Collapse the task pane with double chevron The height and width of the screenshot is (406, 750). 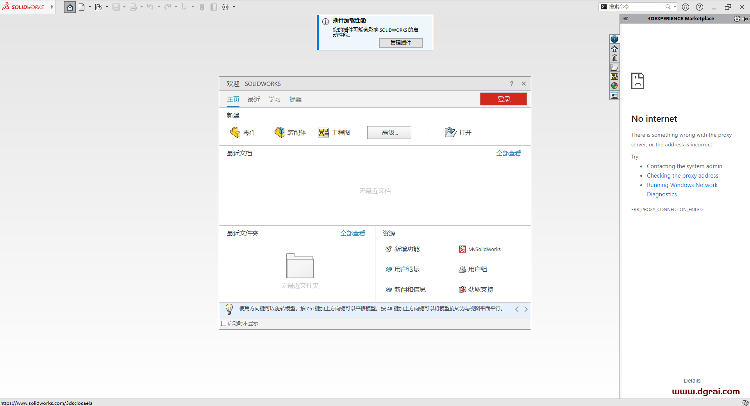tap(626, 19)
